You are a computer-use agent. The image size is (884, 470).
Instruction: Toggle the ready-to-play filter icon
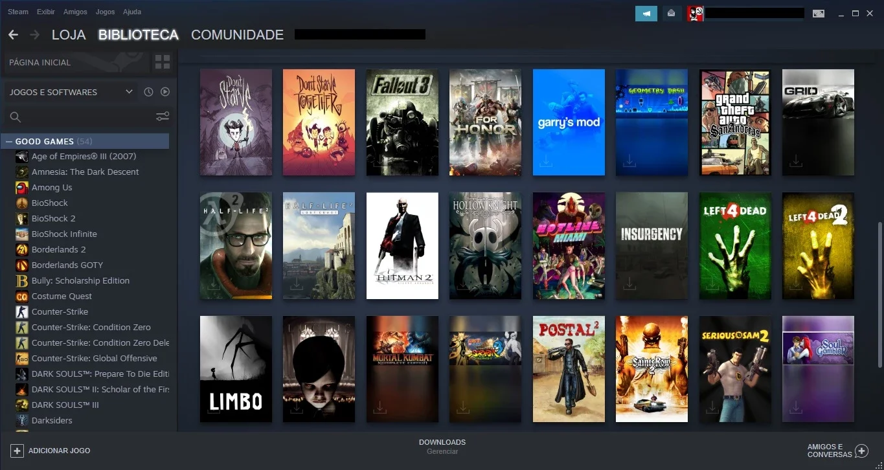click(165, 92)
